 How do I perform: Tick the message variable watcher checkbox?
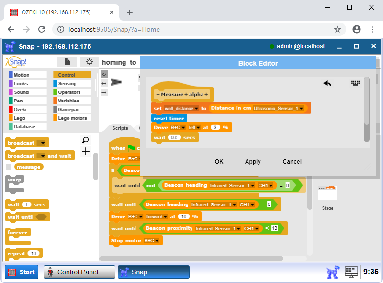(x=9, y=167)
